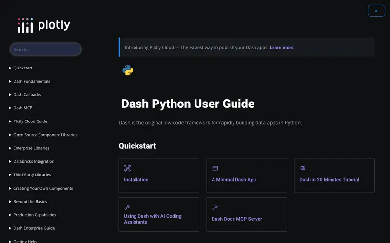Open Using Dash with AI Coding Assistants
The height and width of the screenshot is (243, 390).
pyautogui.click(x=153, y=219)
